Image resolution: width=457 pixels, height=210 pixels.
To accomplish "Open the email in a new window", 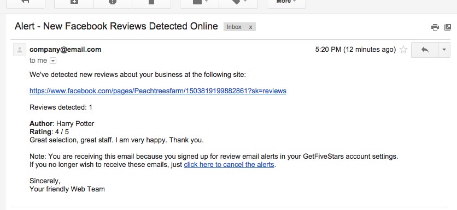I will coord(447,27).
